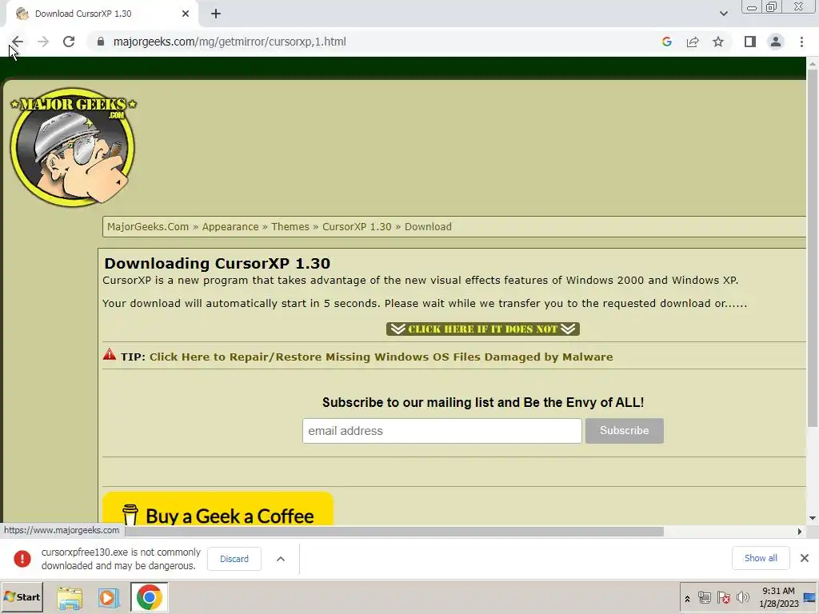Open the media player taskbar icon
Image resolution: width=819 pixels, height=614 pixels.
point(109,597)
